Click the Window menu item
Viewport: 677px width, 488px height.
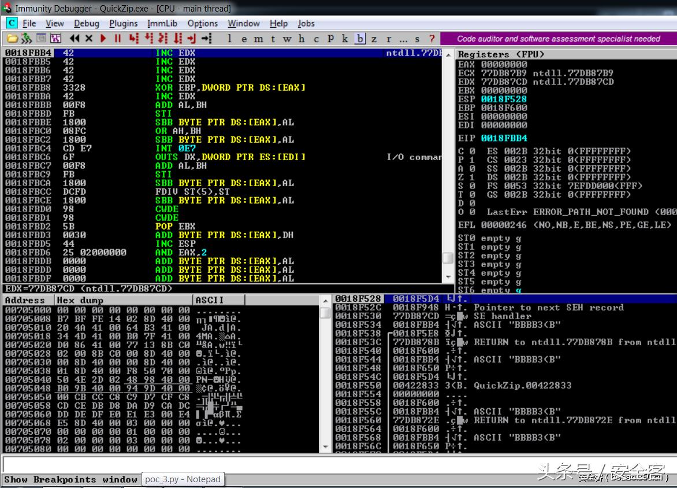(243, 24)
